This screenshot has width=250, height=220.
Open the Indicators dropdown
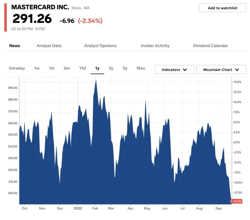[174, 70]
